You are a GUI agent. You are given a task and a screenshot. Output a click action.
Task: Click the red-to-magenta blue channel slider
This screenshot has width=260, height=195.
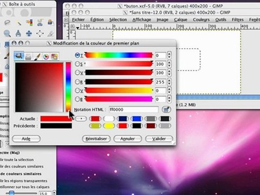[119, 99]
